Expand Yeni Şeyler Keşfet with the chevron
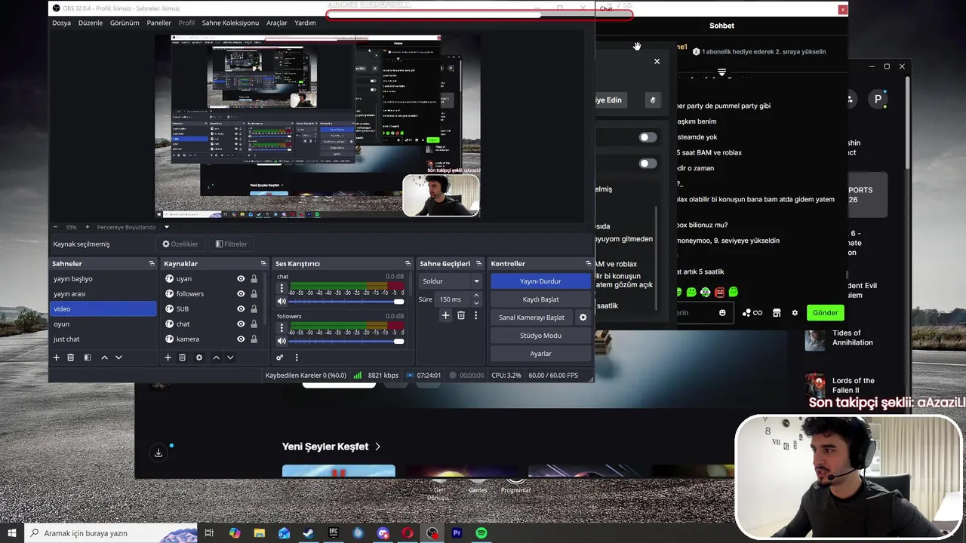 coord(378,446)
